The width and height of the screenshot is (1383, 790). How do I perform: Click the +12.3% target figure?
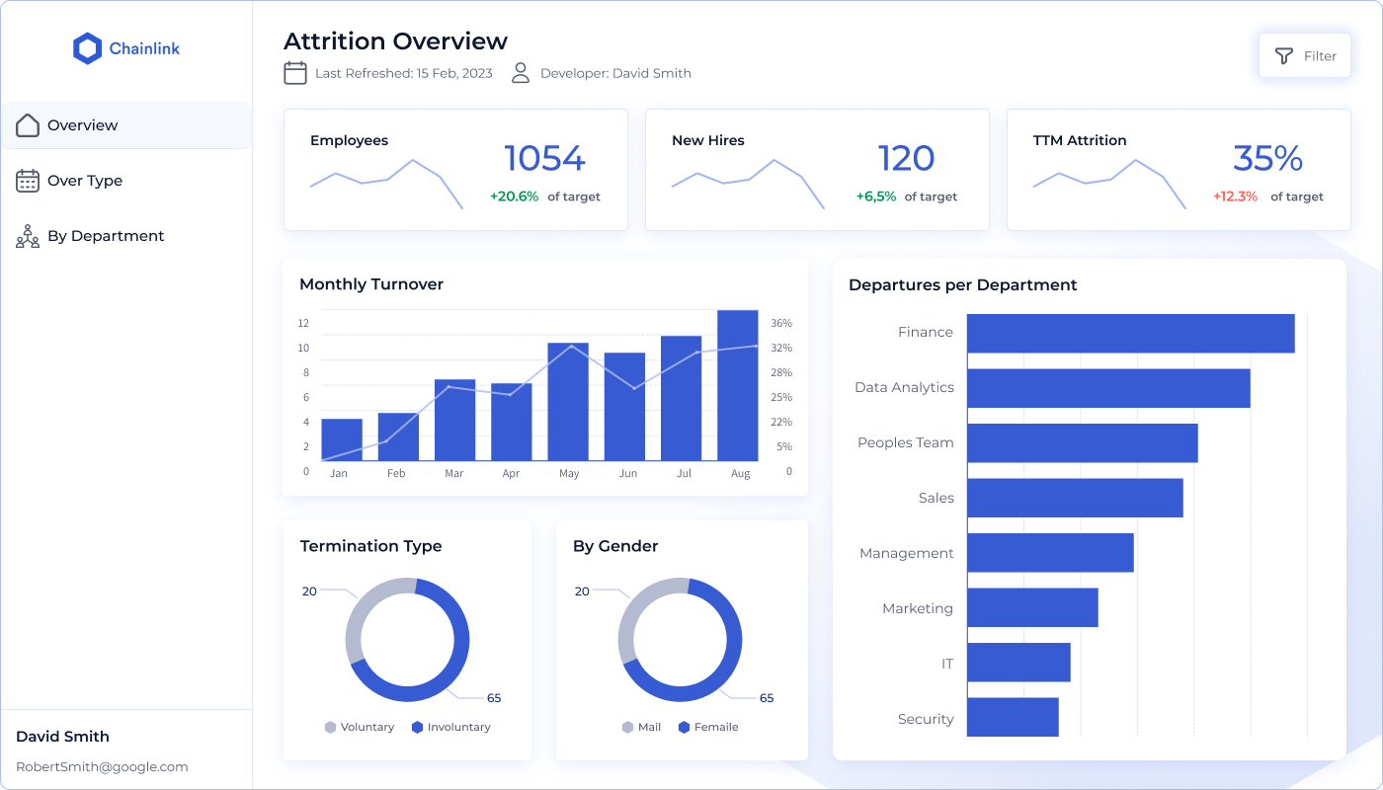point(1236,197)
